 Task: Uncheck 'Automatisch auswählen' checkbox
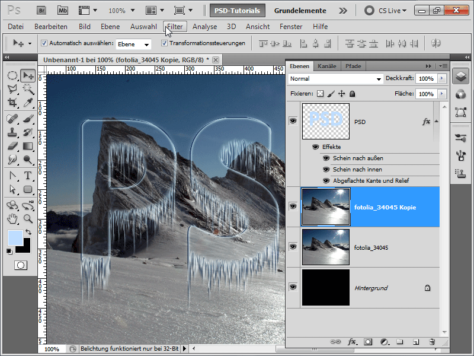click(44, 43)
